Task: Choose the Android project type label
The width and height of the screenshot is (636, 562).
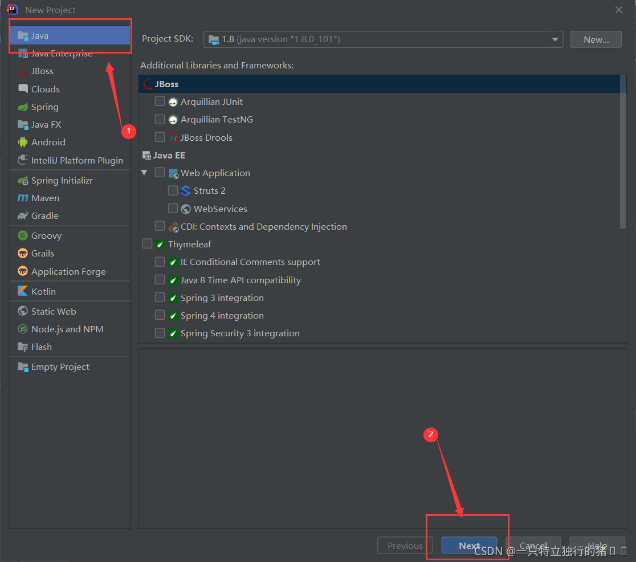Action: [48, 142]
